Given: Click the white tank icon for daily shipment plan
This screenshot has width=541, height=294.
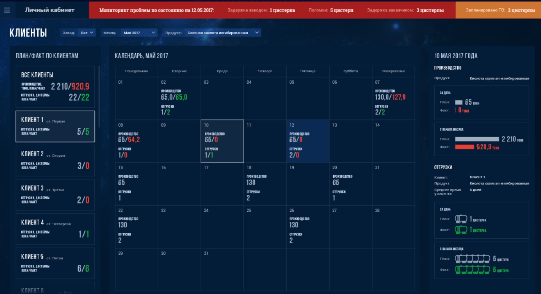Looking at the screenshot, I should pos(461,219).
